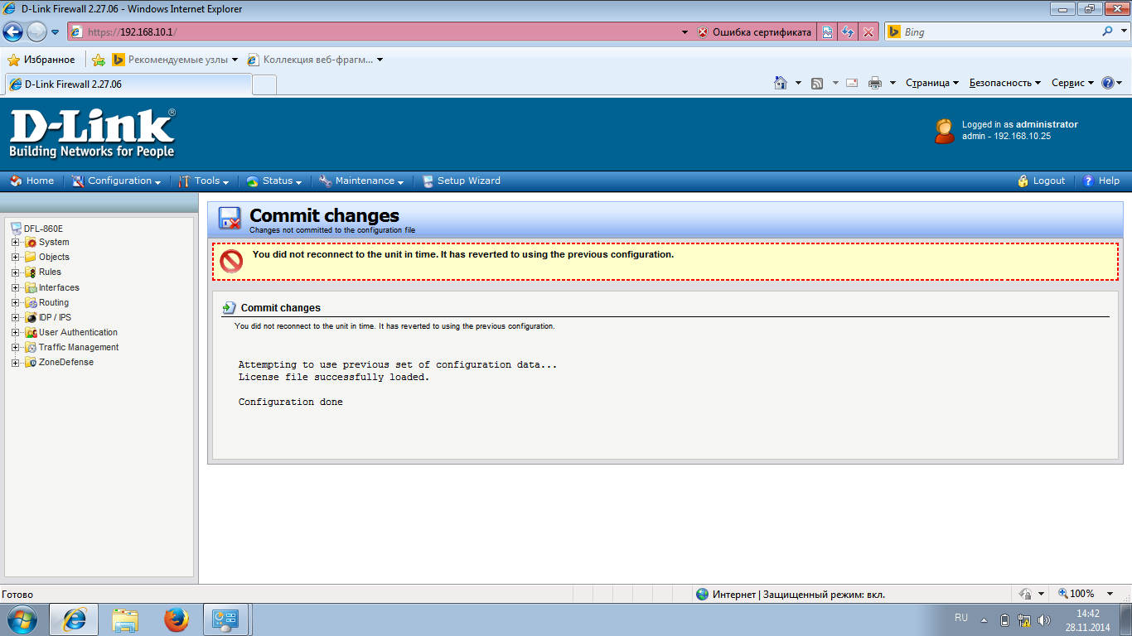This screenshot has height=636, width=1132.
Task: Open the Безопасность dropdown menu
Action: 1005,83
